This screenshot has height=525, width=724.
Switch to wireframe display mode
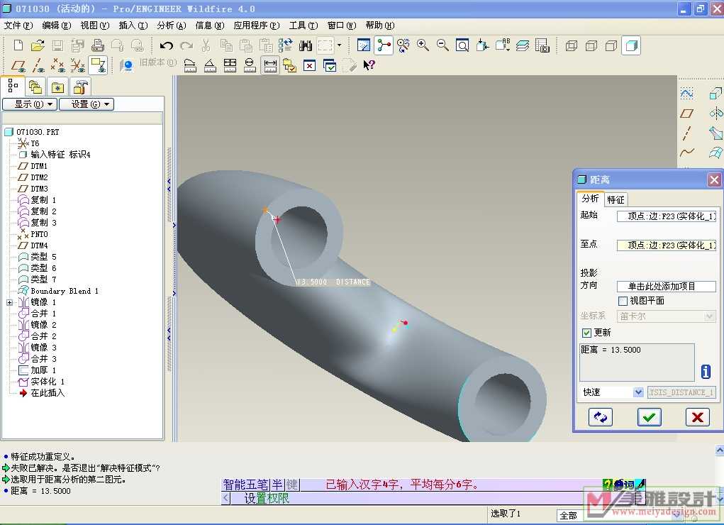pyautogui.click(x=571, y=45)
